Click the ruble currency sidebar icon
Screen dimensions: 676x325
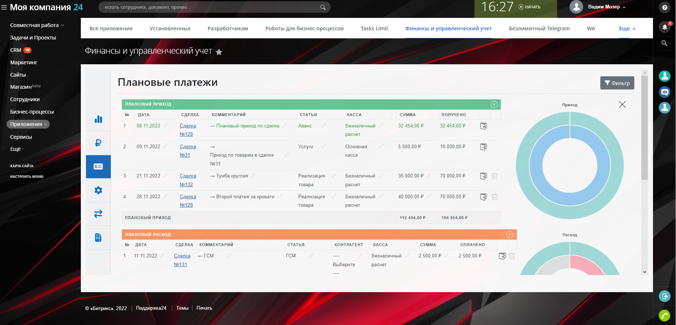click(98, 143)
